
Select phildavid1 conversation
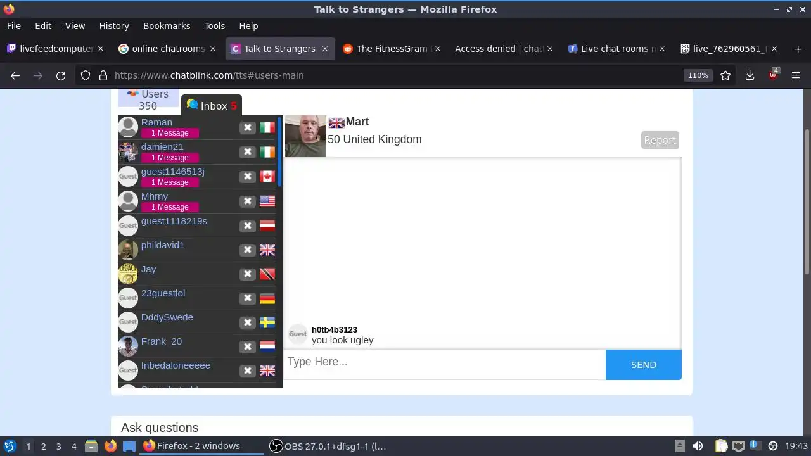[x=163, y=245]
